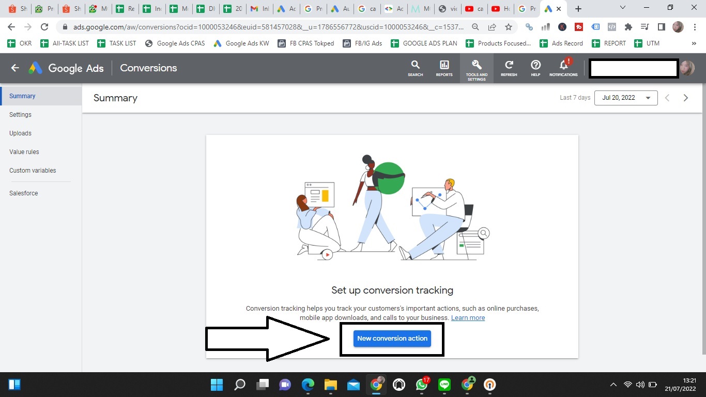Open the Help icon
Screen dimensions: 706x397
click(535, 67)
